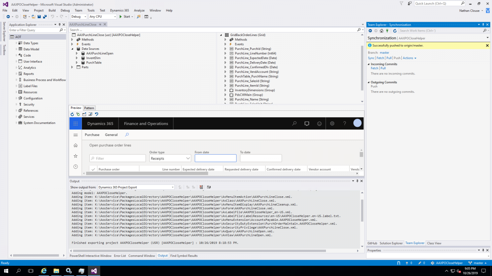Switch to the Solution Explorer tab
This screenshot has height=276, width=492.
[391, 243]
